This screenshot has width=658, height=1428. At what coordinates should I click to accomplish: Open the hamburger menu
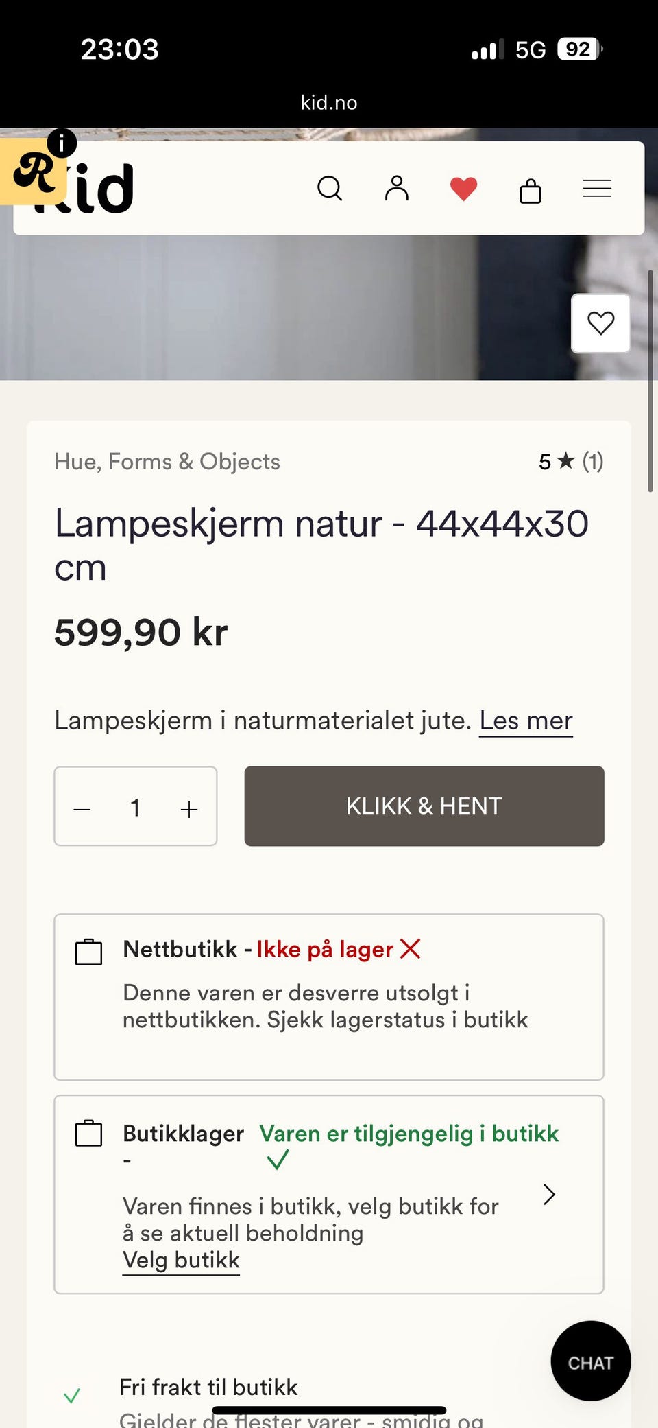coord(597,189)
